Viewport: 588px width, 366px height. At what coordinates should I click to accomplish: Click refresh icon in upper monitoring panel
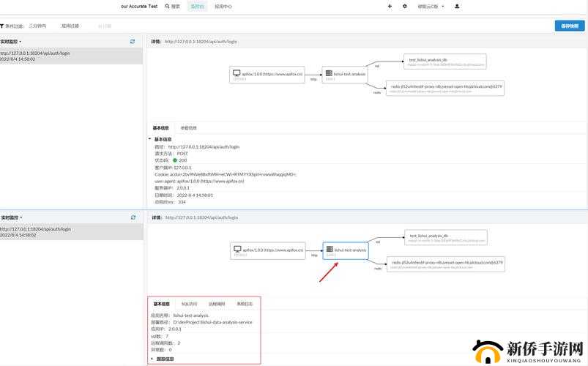[x=133, y=42]
